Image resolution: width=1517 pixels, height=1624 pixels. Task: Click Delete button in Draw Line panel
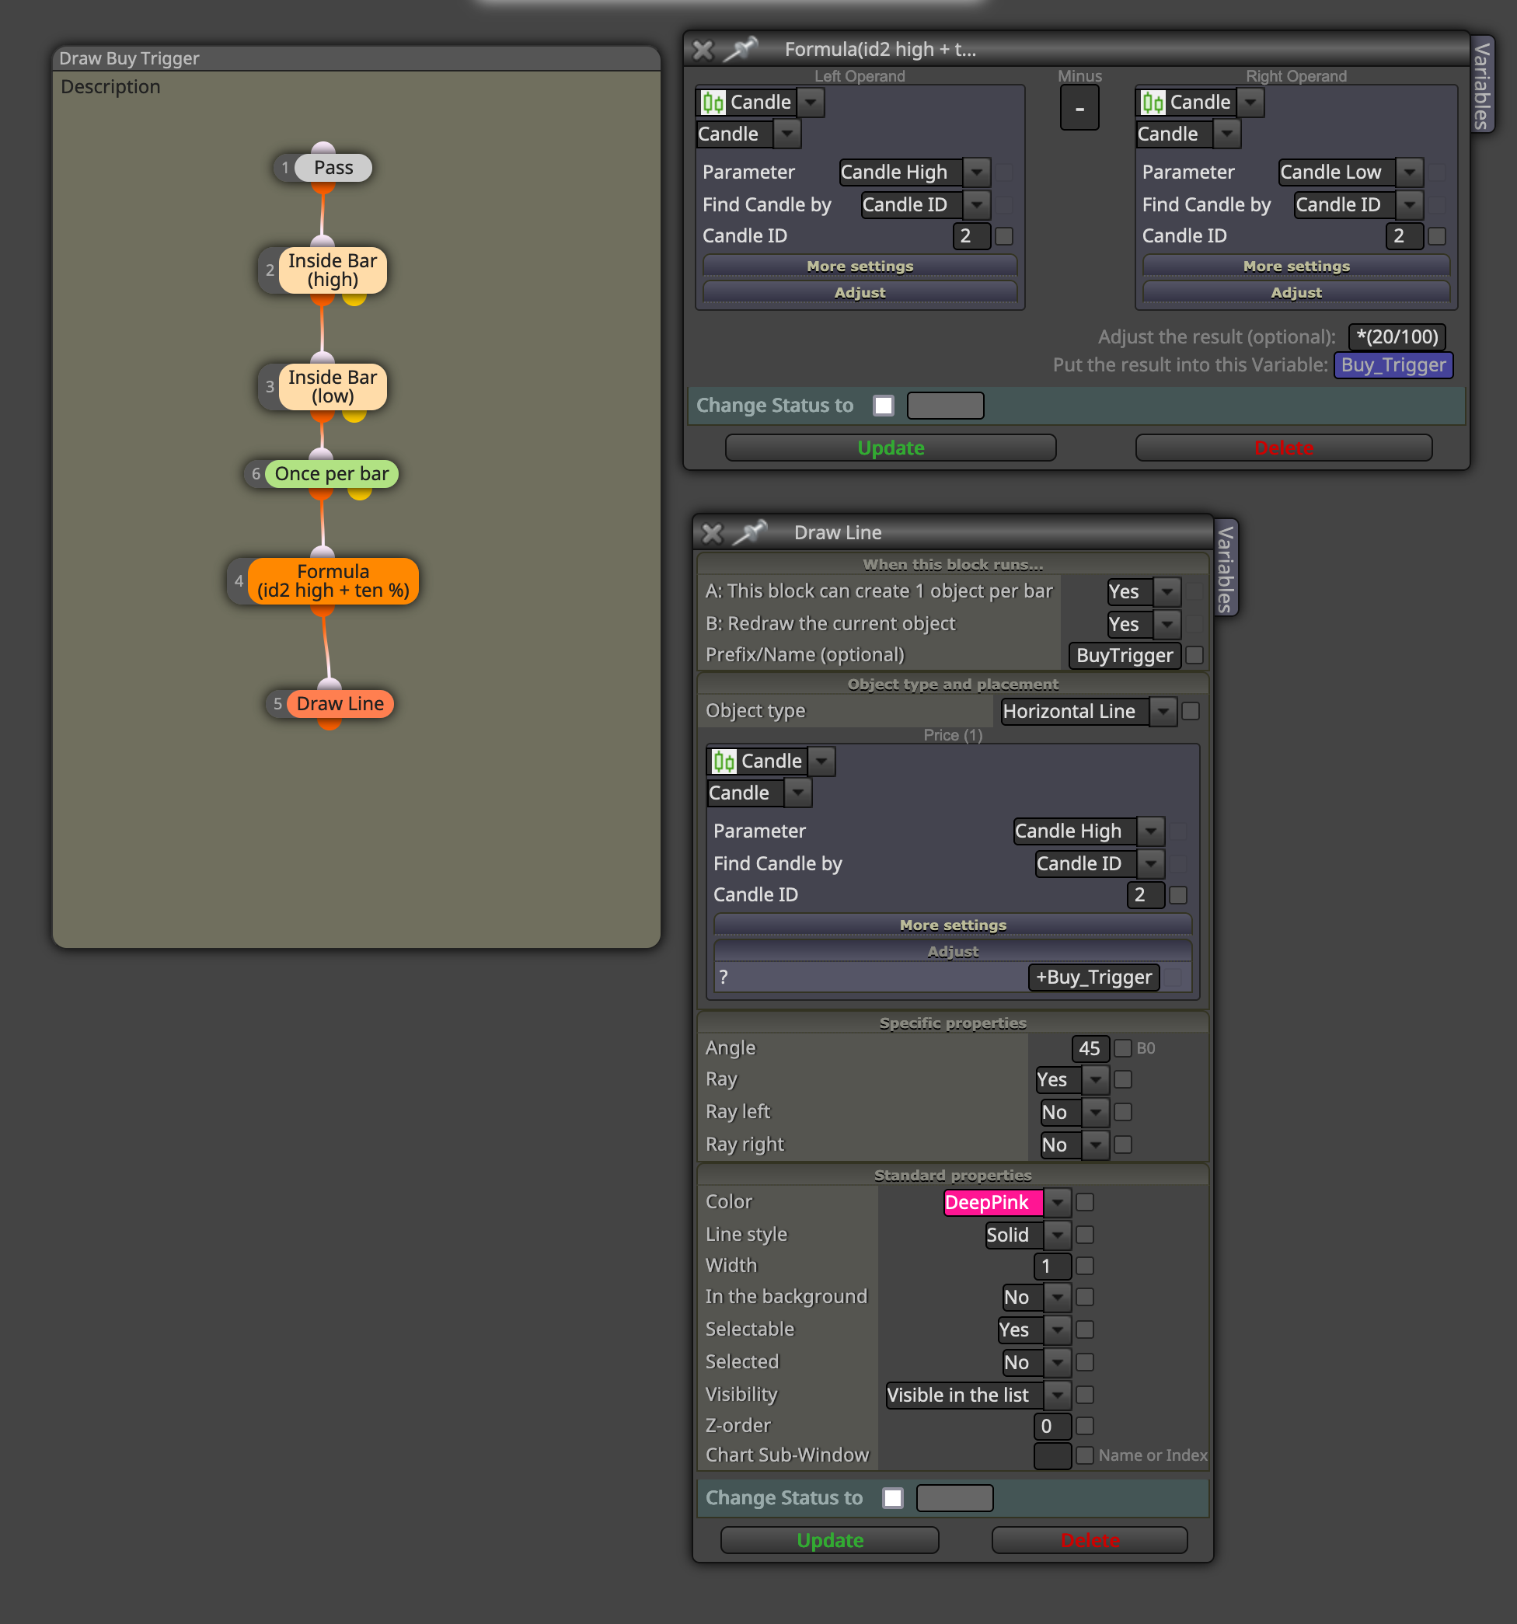(1089, 1541)
